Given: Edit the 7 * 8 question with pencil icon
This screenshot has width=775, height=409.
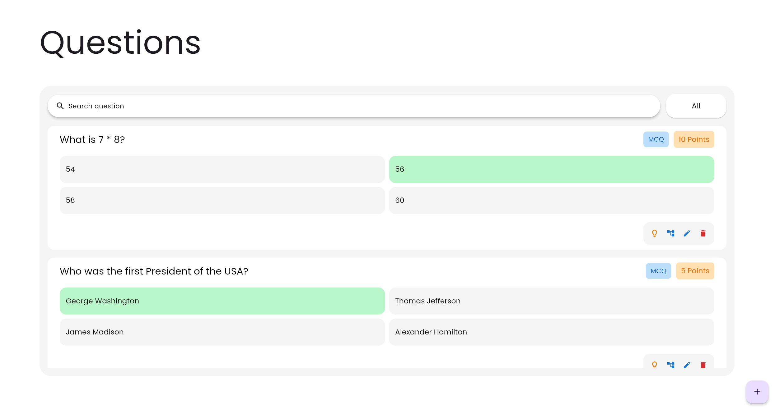Looking at the screenshot, I should coord(687,233).
